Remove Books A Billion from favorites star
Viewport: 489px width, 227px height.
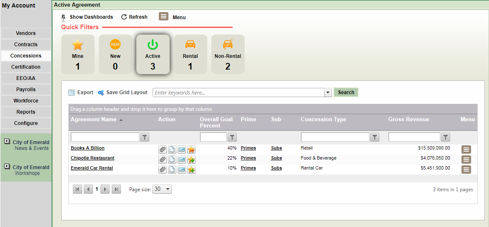click(191, 149)
